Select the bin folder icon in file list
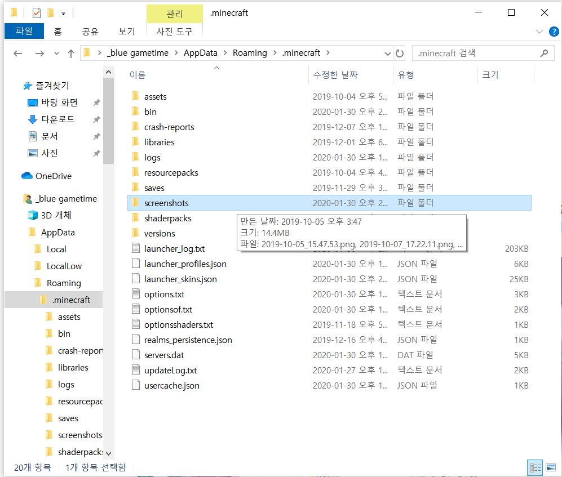Image resolution: width=562 pixels, height=477 pixels. coord(135,112)
